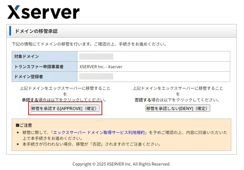
Task: Click the intro text about 下記の情報
Action: click(x=89, y=44)
